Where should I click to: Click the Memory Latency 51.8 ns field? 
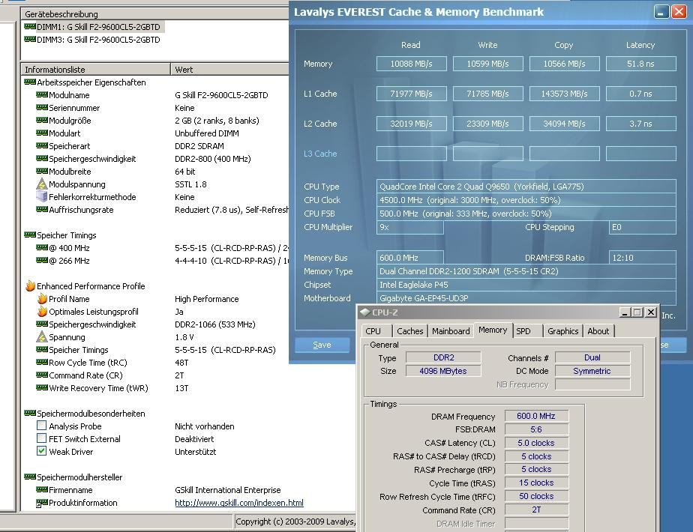click(640, 64)
